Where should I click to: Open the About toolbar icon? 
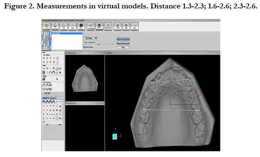(x=135, y=26)
